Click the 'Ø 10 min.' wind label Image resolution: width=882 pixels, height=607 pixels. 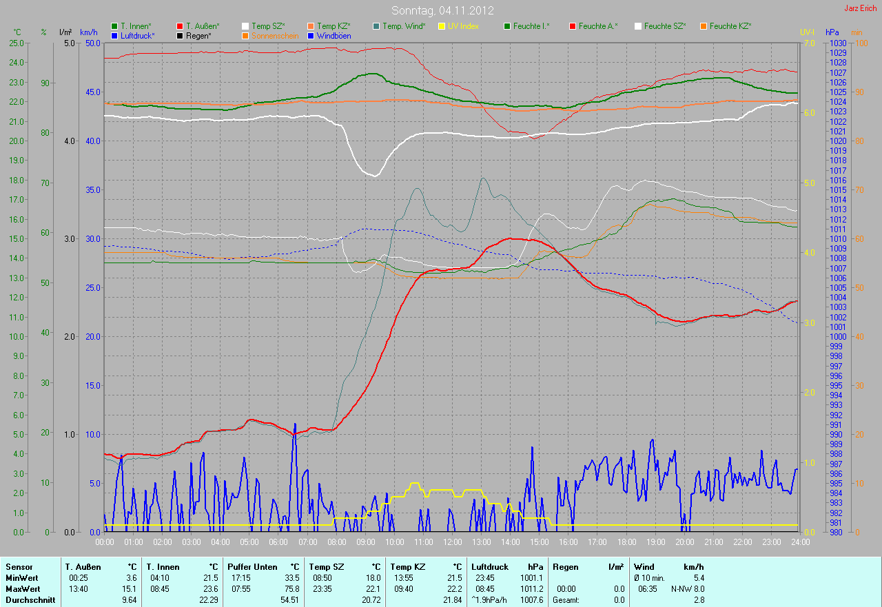[x=650, y=578]
